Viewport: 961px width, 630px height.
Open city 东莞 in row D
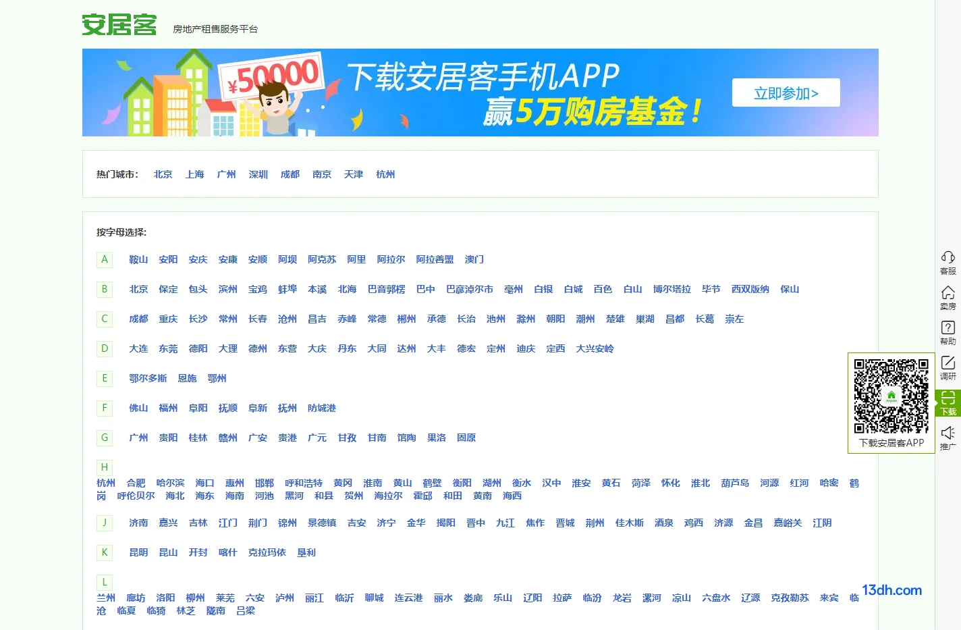click(168, 348)
